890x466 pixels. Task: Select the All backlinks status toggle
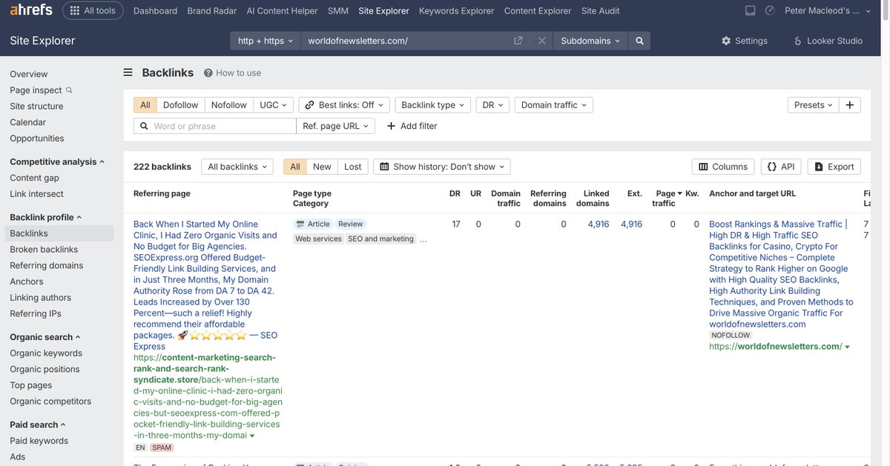click(295, 167)
